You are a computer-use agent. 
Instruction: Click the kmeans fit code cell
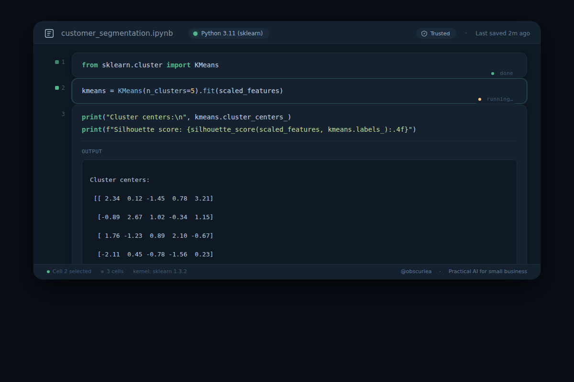click(299, 91)
